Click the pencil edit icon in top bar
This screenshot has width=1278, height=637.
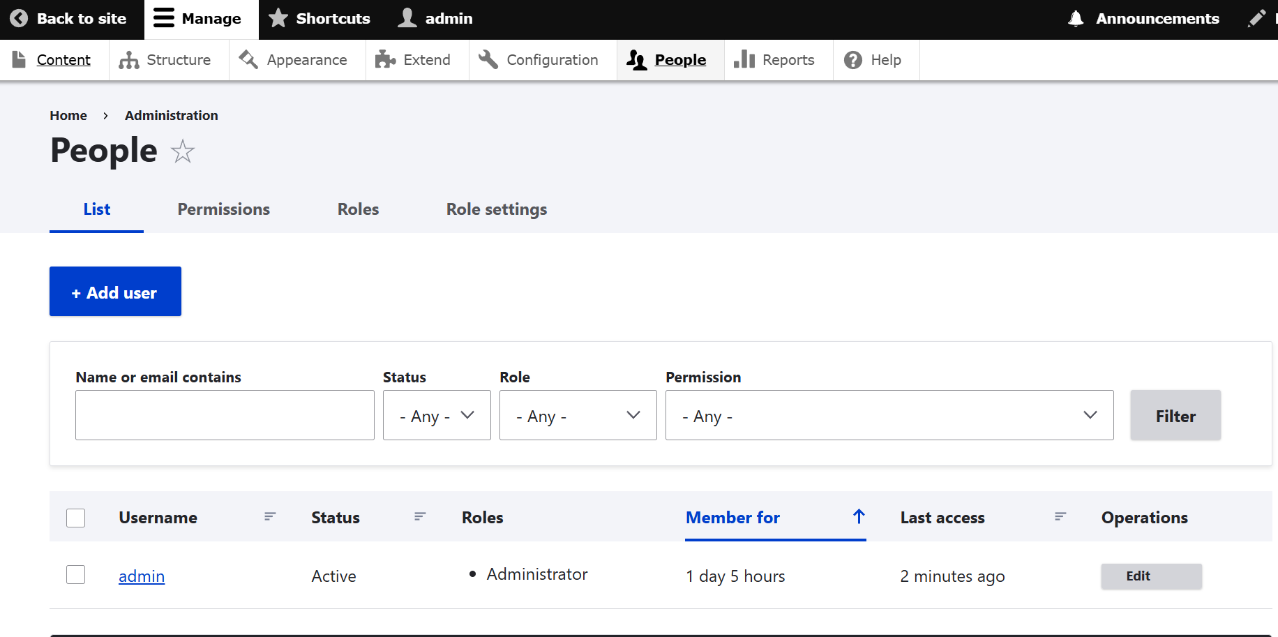1256,19
